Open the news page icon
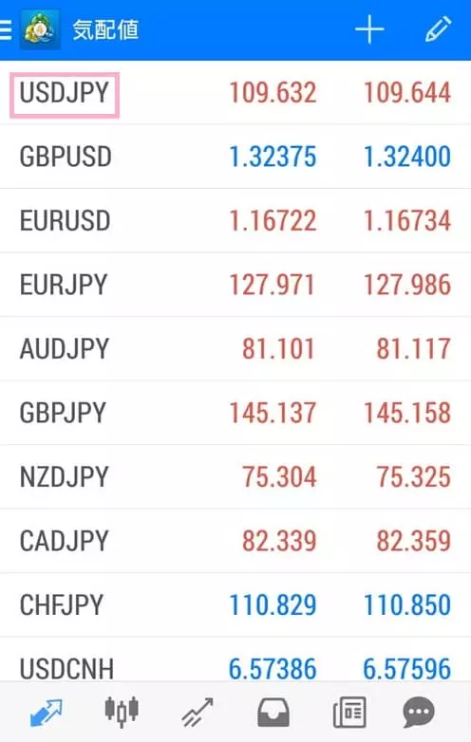The width and height of the screenshot is (471, 742). [x=349, y=713]
